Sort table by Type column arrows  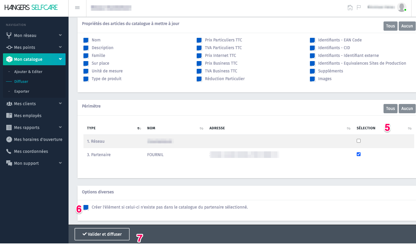click(139, 128)
